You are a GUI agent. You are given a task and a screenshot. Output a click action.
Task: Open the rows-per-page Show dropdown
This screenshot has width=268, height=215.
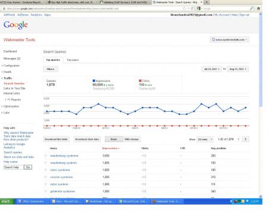click(205, 139)
